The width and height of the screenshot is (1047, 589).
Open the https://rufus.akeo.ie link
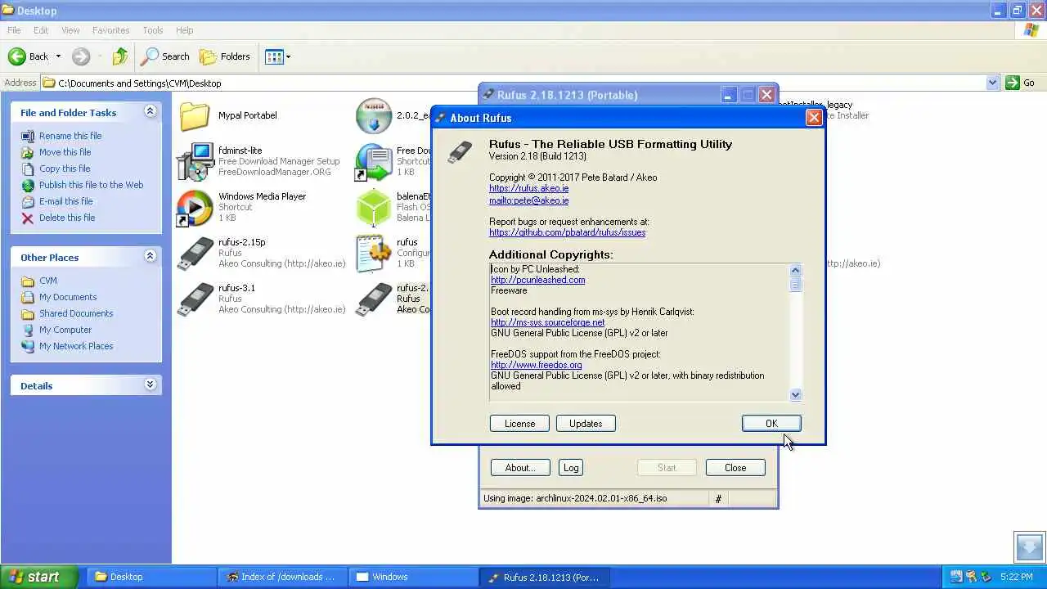pos(528,188)
